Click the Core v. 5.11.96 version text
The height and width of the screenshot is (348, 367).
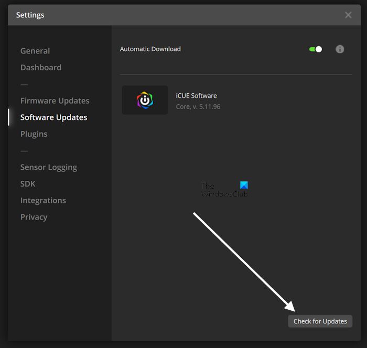(x=198, y=106)
